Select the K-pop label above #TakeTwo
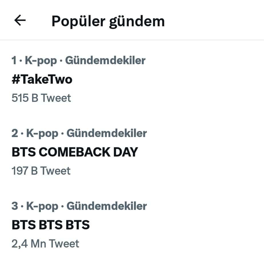264x264 pixels. 41,61
